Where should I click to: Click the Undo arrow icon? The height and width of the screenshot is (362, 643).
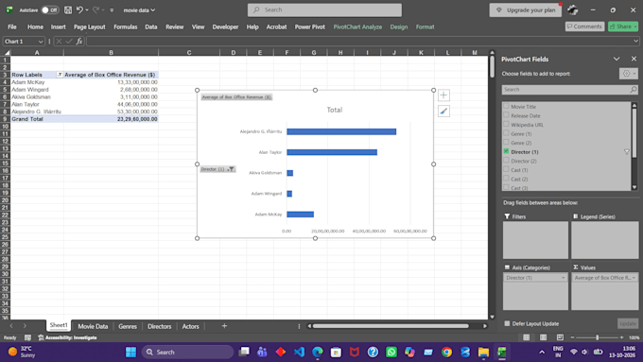click(79, 9)
